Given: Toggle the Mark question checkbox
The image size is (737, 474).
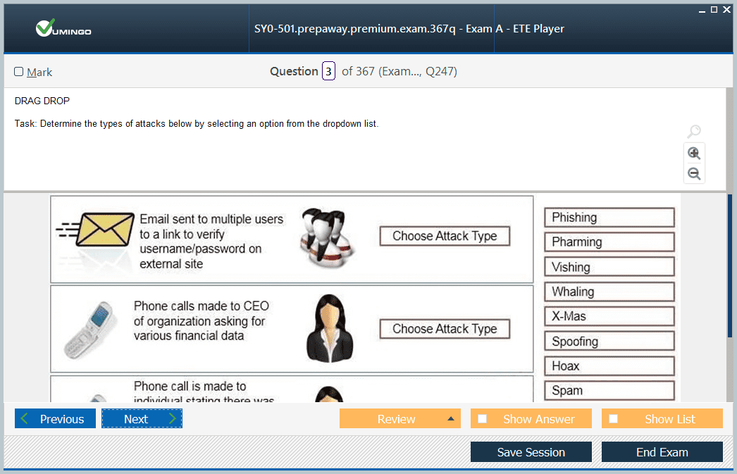Looking at the screenshot, I should point(19,72).
